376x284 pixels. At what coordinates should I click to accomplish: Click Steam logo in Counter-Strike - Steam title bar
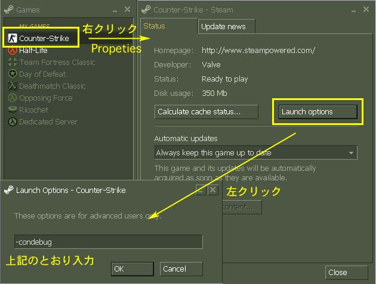tap(146, 10)
